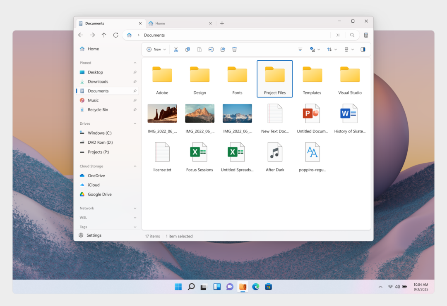Open Downloads in the sidebar

(x=108, y=82)
